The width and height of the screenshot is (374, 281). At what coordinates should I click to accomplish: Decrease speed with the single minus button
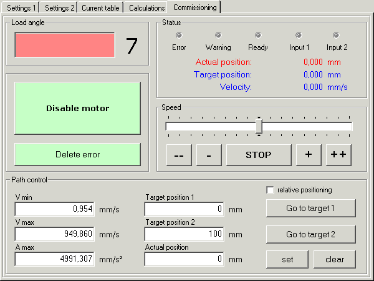209,155
